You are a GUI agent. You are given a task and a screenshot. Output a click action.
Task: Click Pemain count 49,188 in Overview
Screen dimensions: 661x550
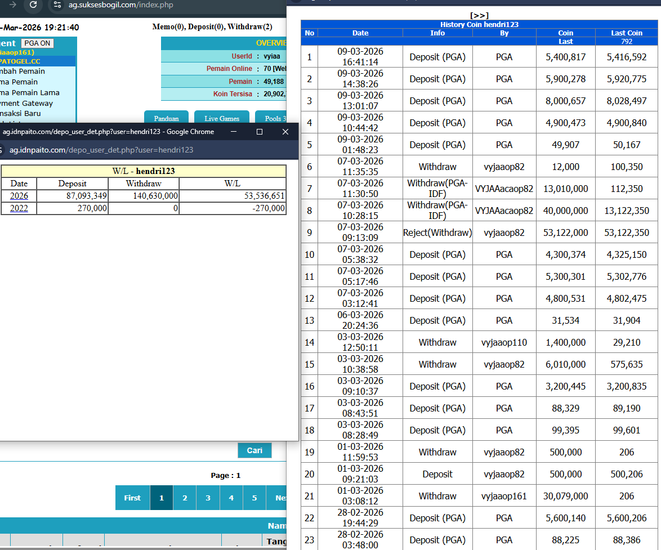(274, 81)
